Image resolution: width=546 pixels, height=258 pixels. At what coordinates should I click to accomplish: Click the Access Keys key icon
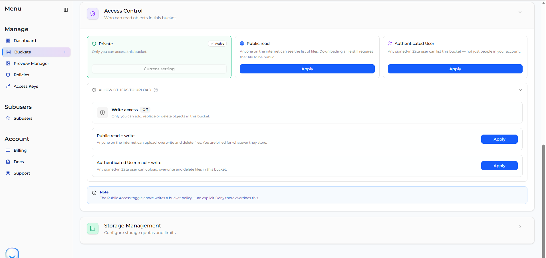[x=8, y=86]
